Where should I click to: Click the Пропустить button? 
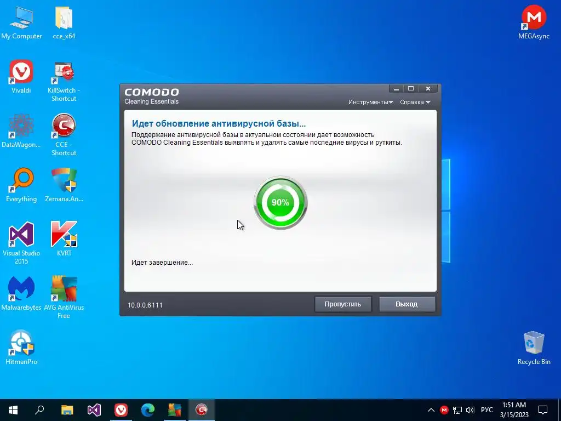[343, 304]
